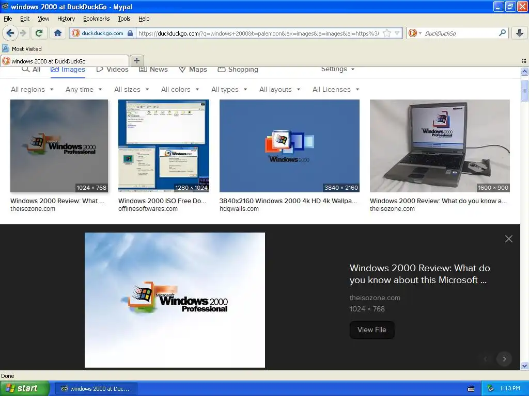This screenshot has width=529, height=396.
Task: Click the View File button
Action: click(372, 329)
